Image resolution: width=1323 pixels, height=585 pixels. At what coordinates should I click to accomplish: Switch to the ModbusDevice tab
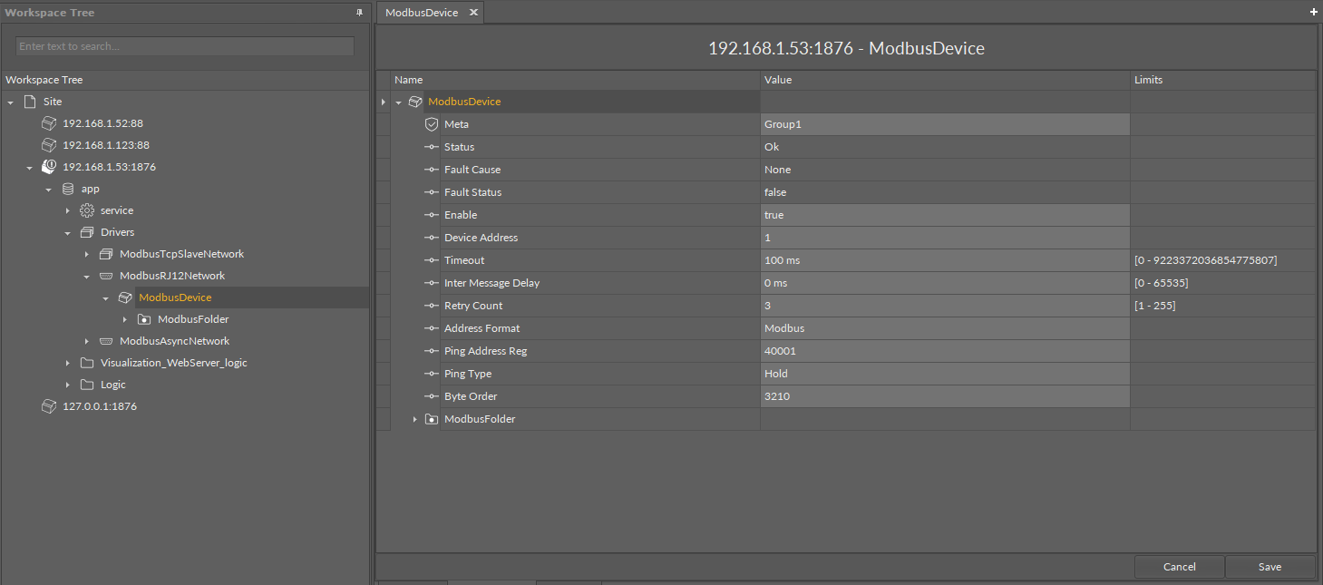[422, 13]
